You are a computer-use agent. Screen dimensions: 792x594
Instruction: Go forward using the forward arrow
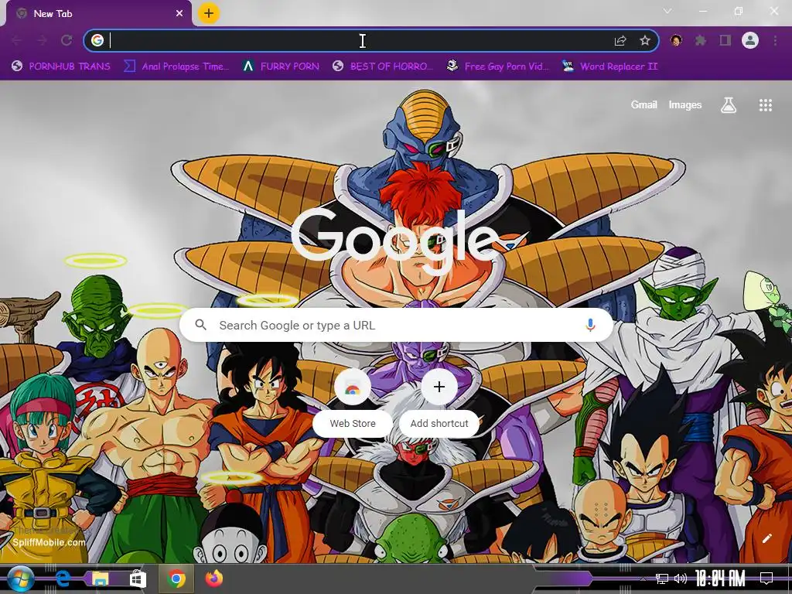[42, 40]
